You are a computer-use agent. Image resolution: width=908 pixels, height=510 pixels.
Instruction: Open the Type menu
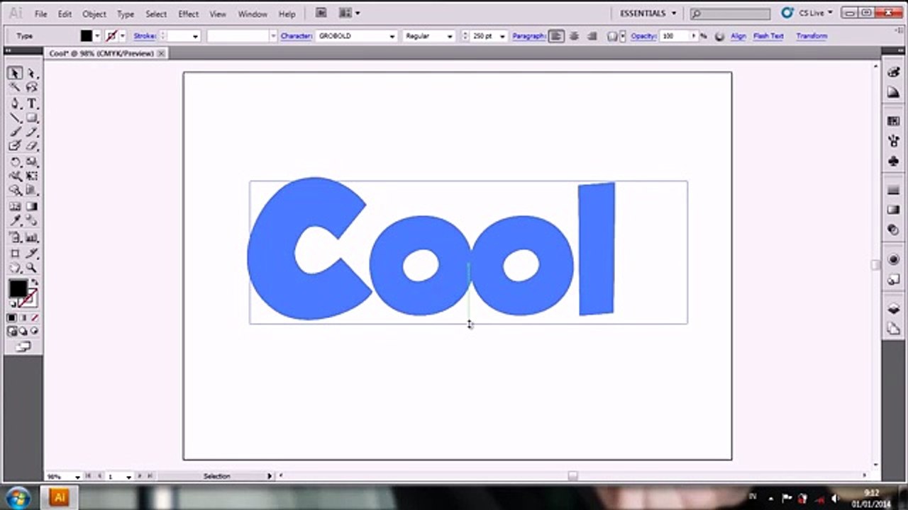coord(126,14)
